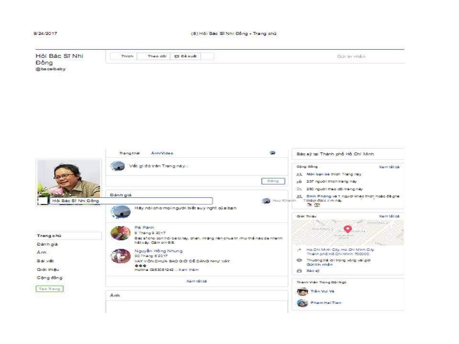This screenshot has width=459, height=344.
Task: Open Giới thiệu in the left menu
Action: coord(48,269)
